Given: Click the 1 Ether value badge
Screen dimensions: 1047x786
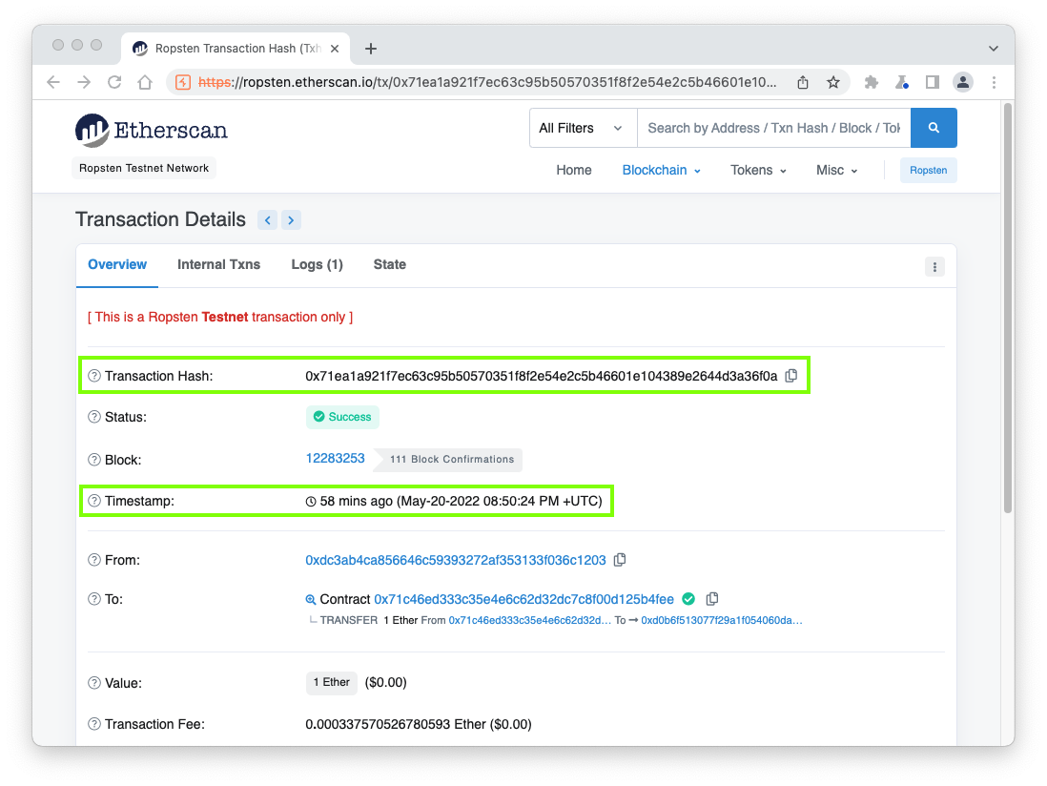Looking at the screenshot, I should coord(331,682).
